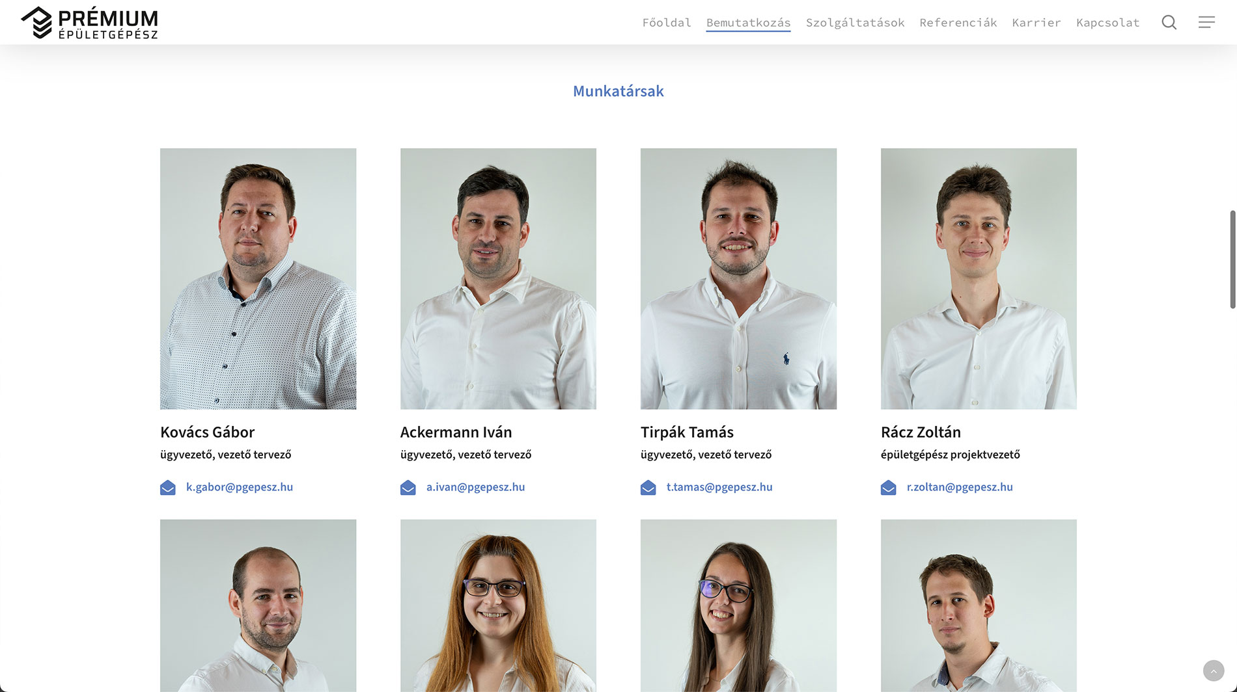Visit the Karrier page
Screen dimensions: 1237x692
[x=1036, y=23]
